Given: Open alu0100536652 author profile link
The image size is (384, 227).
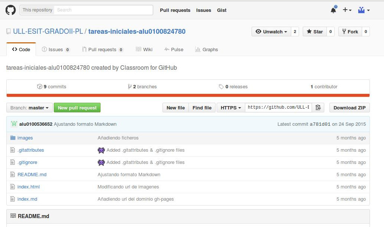Looking at the screenshot, I should [36, 124].
